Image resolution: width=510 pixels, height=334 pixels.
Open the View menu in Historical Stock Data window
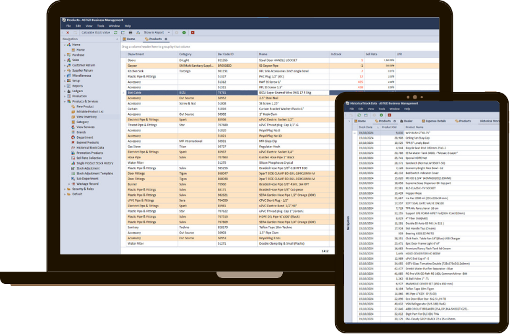point(370,109)
